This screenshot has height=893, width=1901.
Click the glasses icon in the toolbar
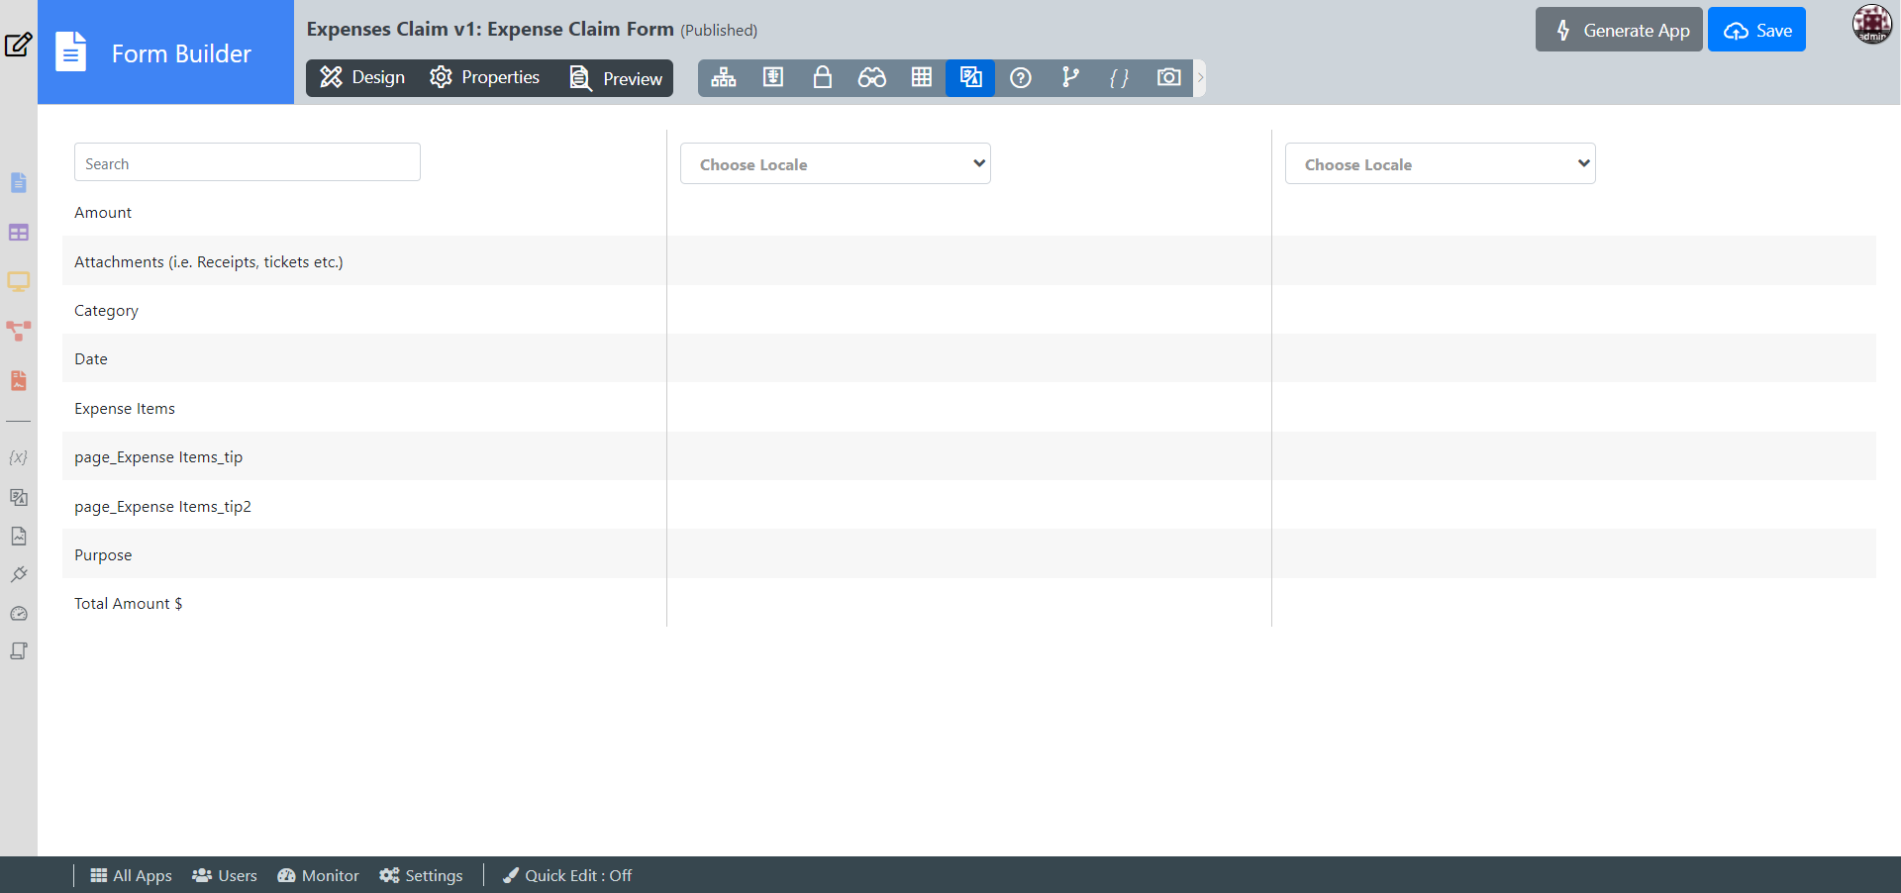pos(872,77)
